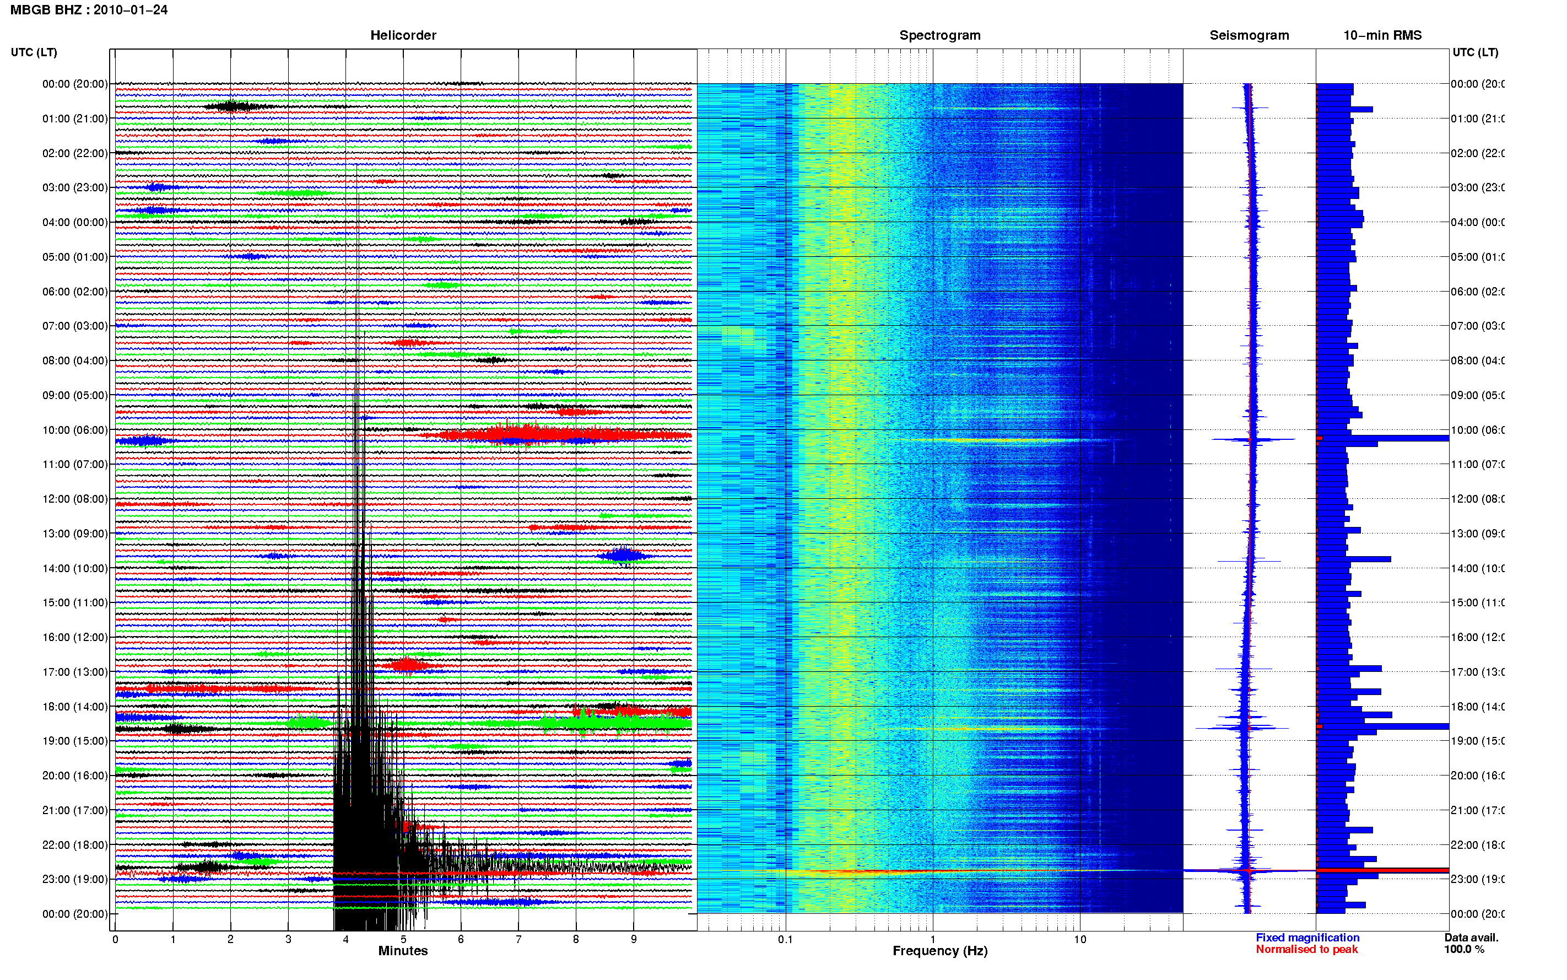
Task: Click the minute 7 tick label
Action: [x=518, y=939]
